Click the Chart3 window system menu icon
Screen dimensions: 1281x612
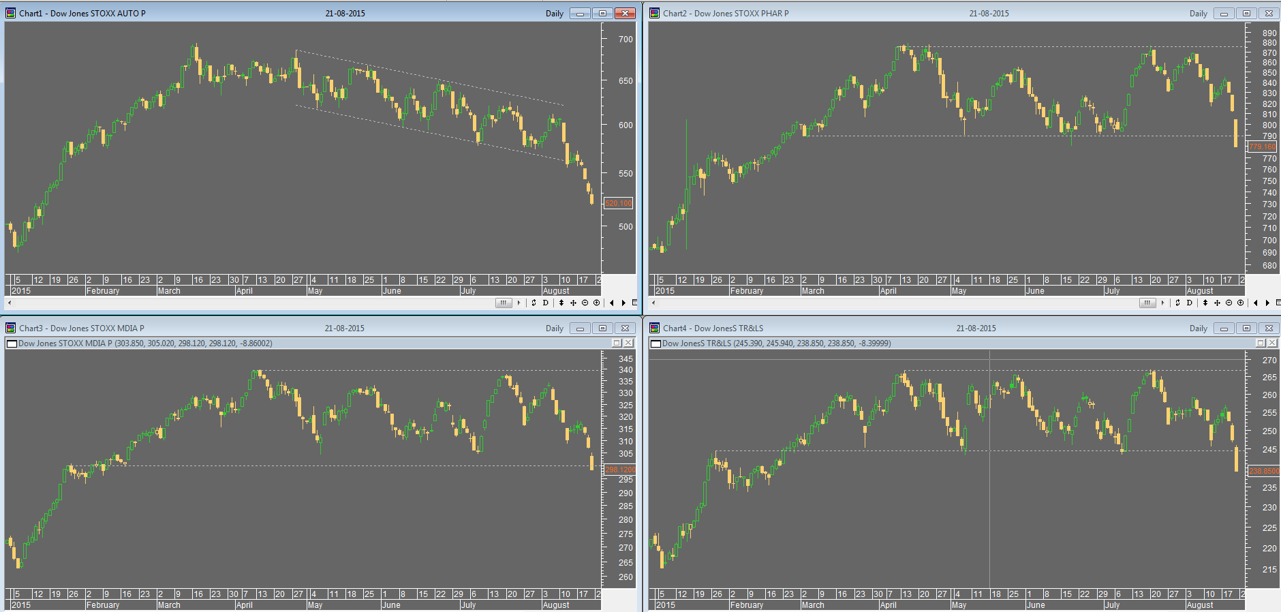10,328
